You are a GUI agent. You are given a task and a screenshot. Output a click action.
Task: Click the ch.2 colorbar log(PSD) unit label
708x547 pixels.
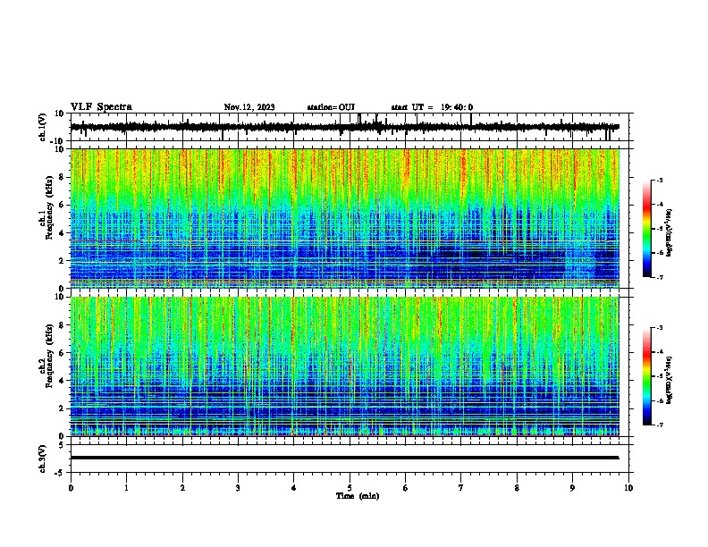(x=670, y=380)
